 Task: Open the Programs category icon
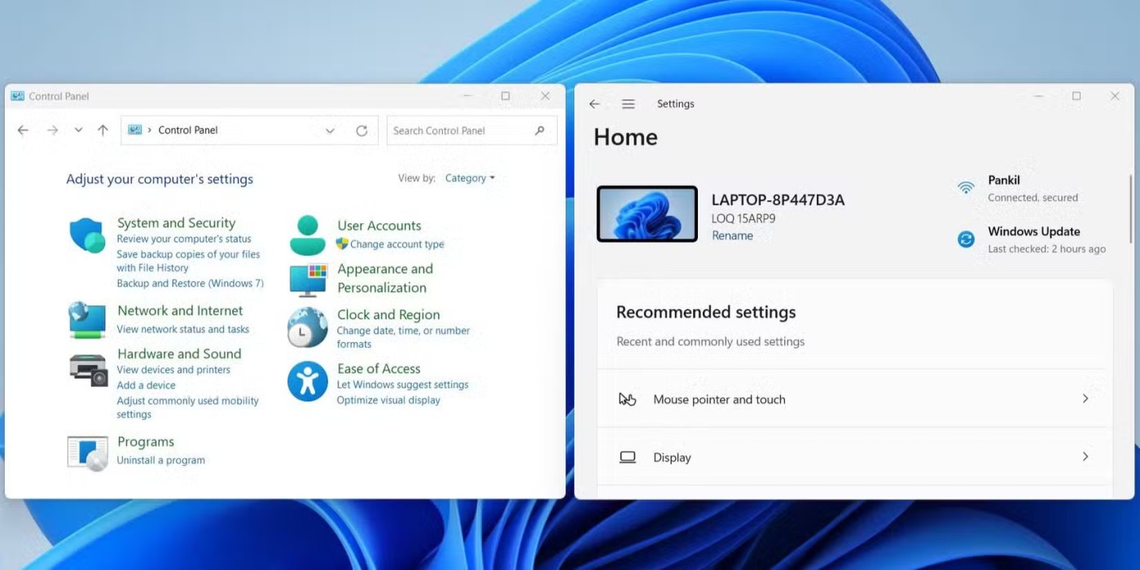tap(87, 453)
